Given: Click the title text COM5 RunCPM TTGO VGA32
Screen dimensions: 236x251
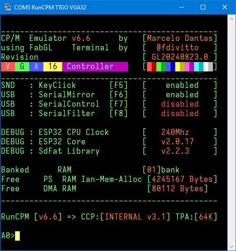Looking at the screenshot, I should tap(50, 8).
